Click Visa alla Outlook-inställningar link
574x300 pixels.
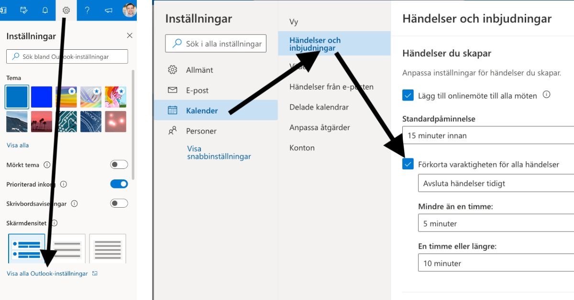[x=47, y=274]
